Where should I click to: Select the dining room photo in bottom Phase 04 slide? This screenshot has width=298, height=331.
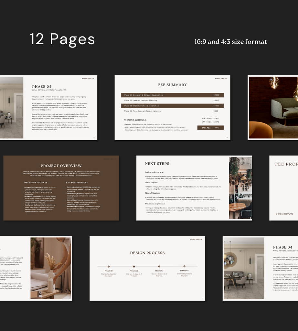pyautogui.click(x=244, y=268)
